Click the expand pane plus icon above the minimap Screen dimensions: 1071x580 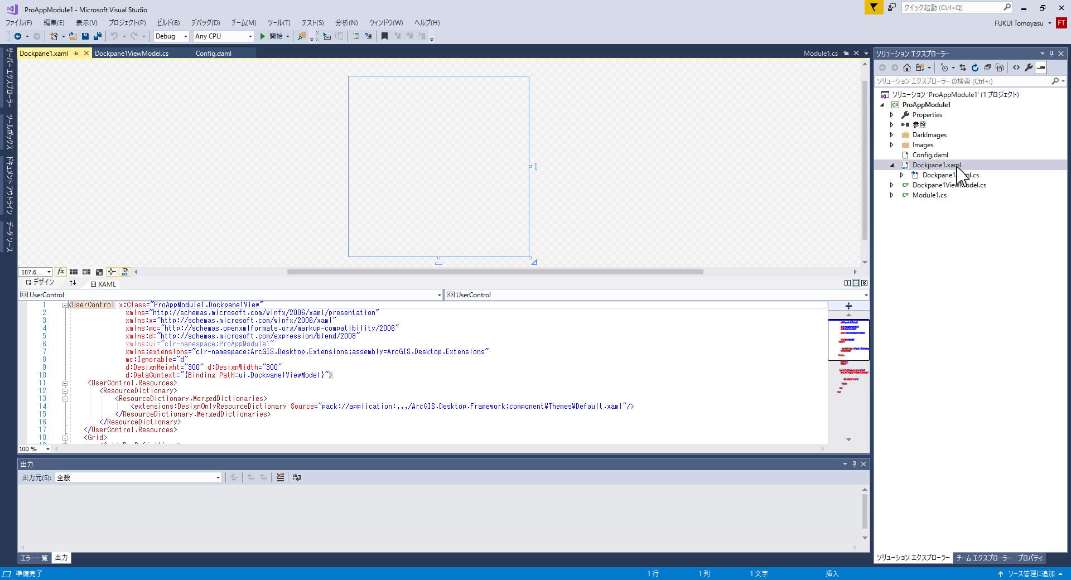(848, 306)
